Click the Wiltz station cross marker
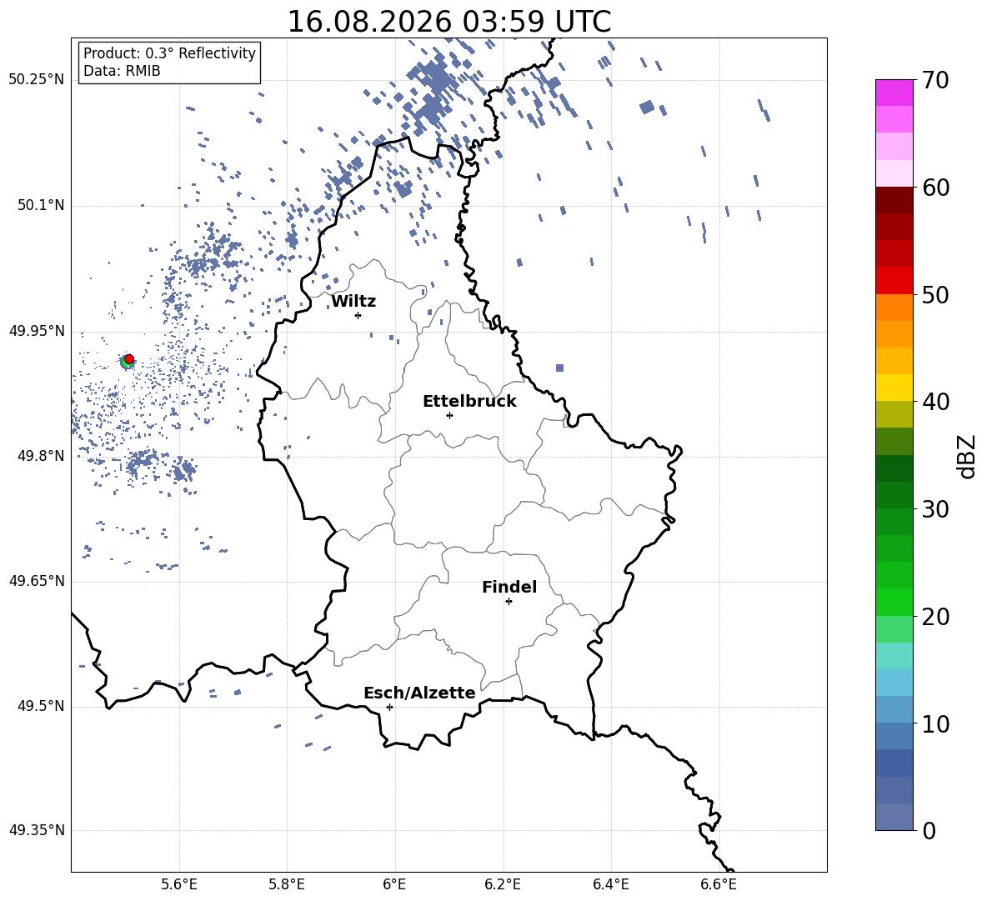The width and height of the screenshot is (987, 901). 358,315
